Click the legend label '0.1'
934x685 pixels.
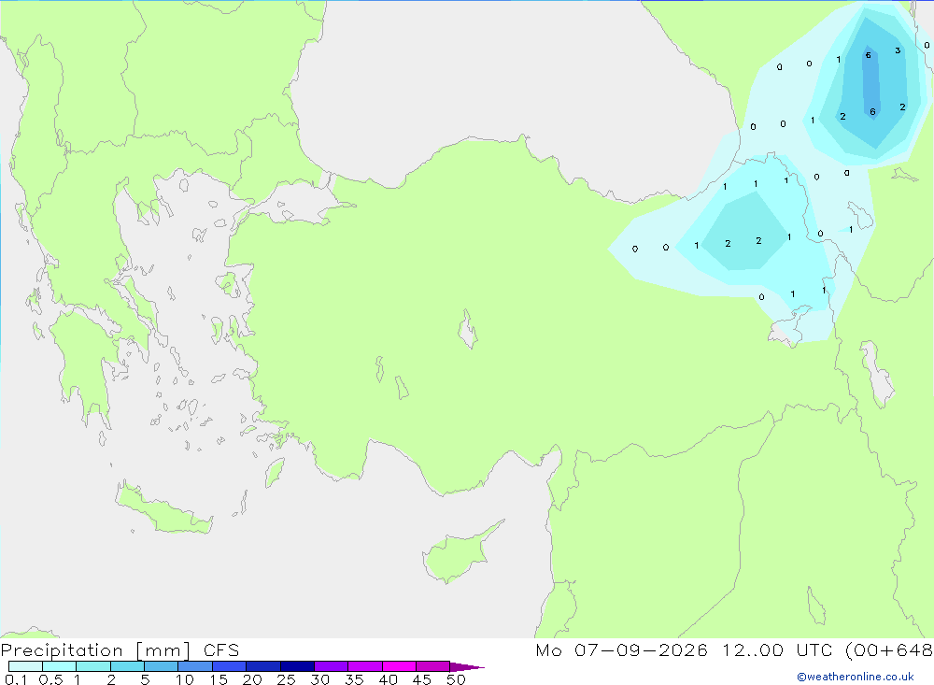pos(16,679)
